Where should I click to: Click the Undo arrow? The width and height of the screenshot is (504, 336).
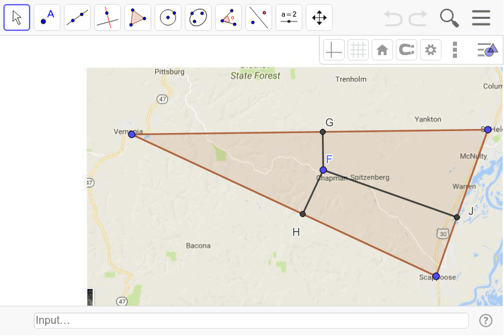[x=393, y=18]
